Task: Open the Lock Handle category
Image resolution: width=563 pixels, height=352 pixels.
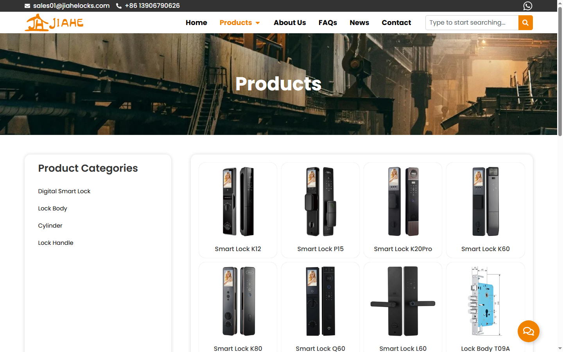Action: (x=56, y=243)
